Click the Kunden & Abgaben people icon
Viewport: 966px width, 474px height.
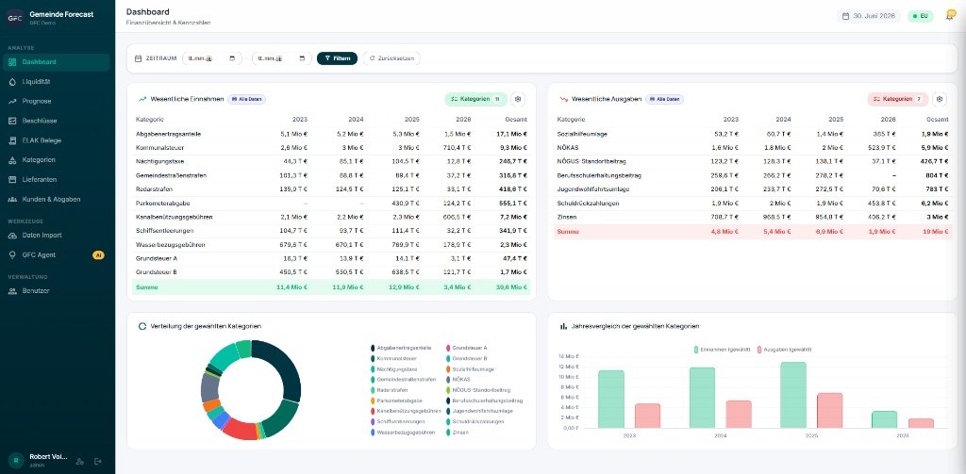click(x=12, y=200)
